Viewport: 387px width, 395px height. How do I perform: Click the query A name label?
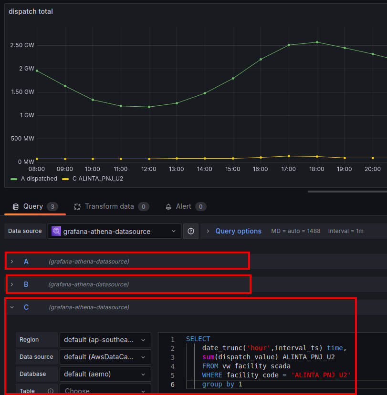click(x=26, y=262)
